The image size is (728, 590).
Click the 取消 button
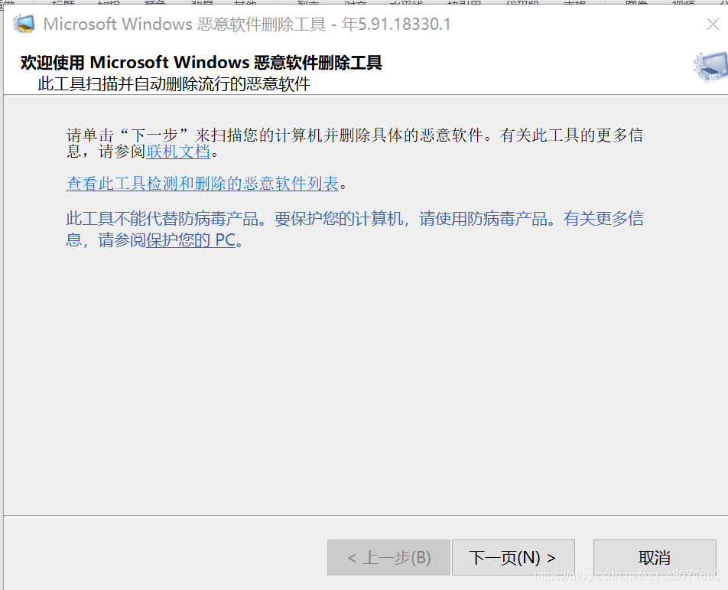tap(655, 558)
